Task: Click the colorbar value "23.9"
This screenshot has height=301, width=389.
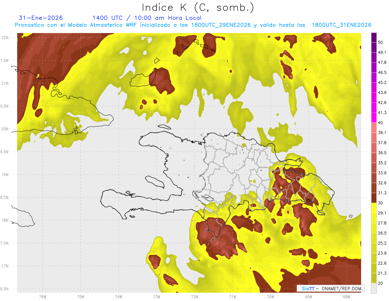Action: (382, 253)
